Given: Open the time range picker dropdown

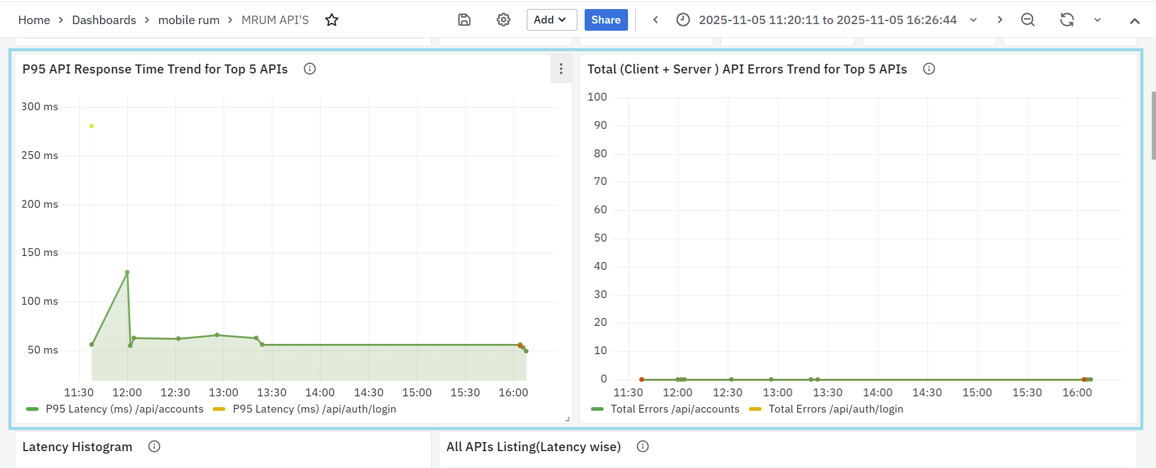Looking at the screenshot, I should tap(827, 20).
